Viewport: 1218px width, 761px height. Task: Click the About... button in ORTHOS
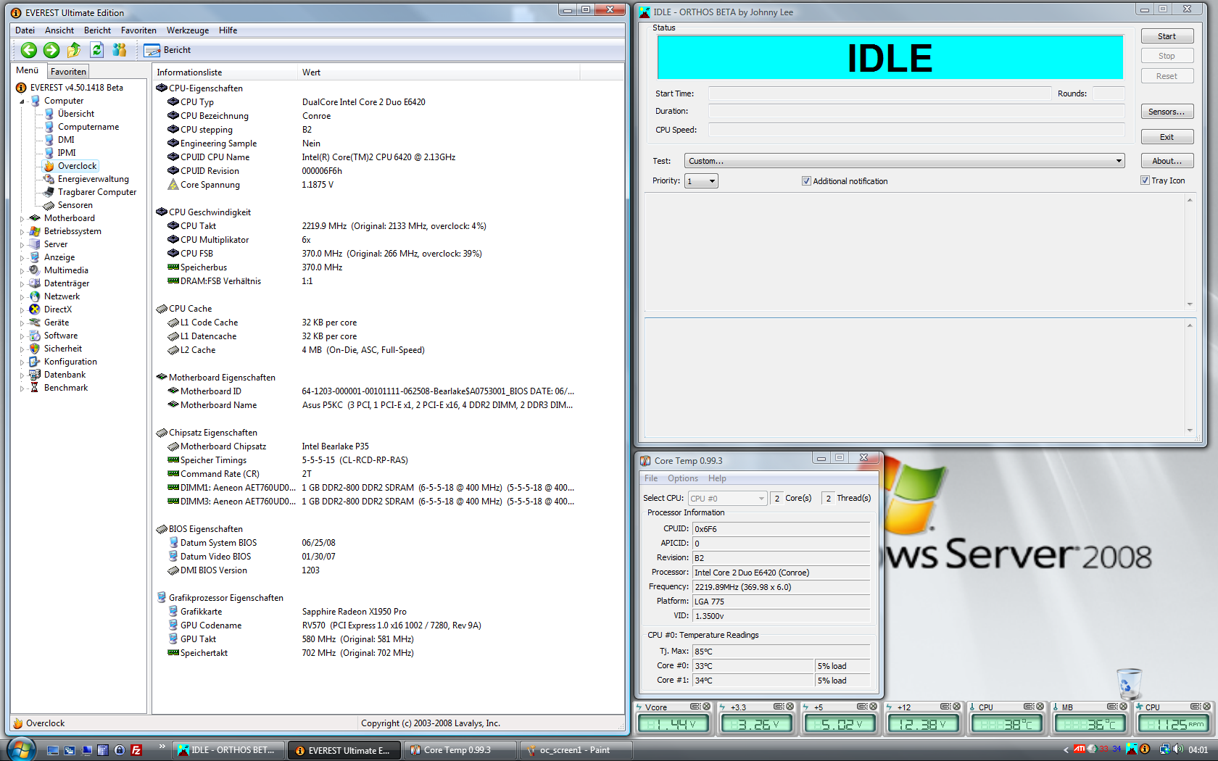tap(1167, 161)
